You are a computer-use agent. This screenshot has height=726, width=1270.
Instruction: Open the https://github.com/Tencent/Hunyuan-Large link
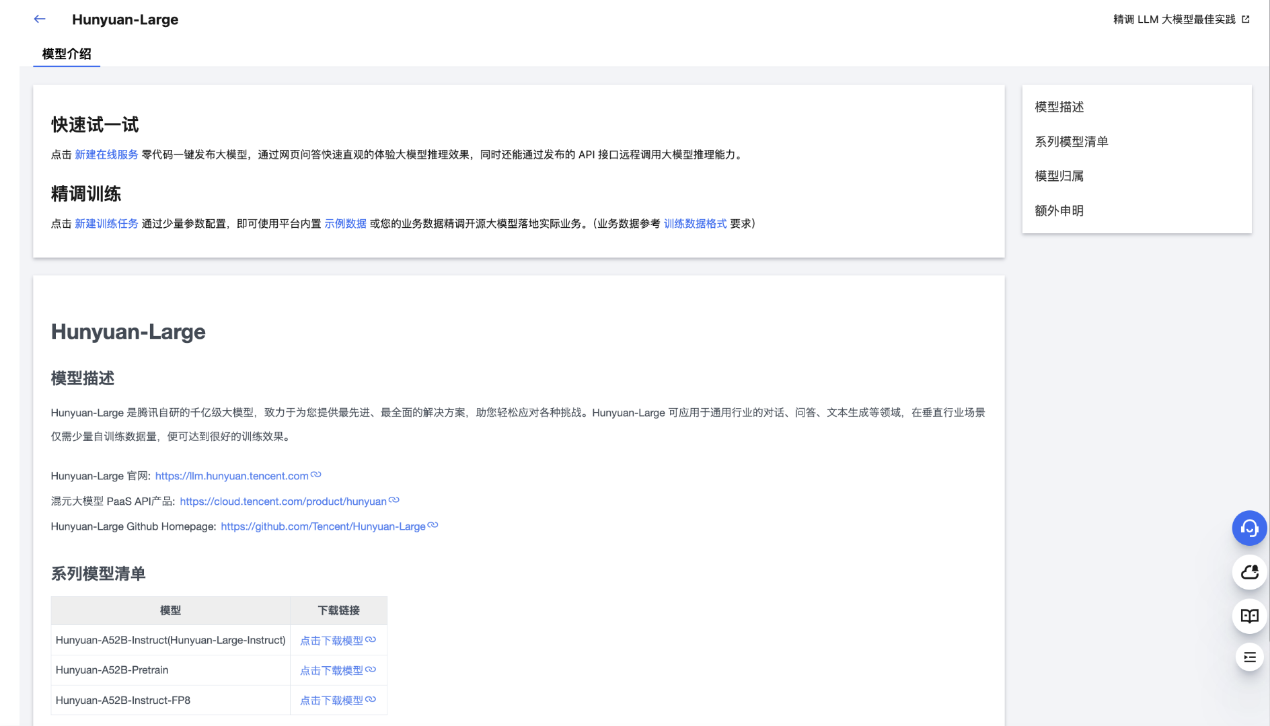(323, 526)
